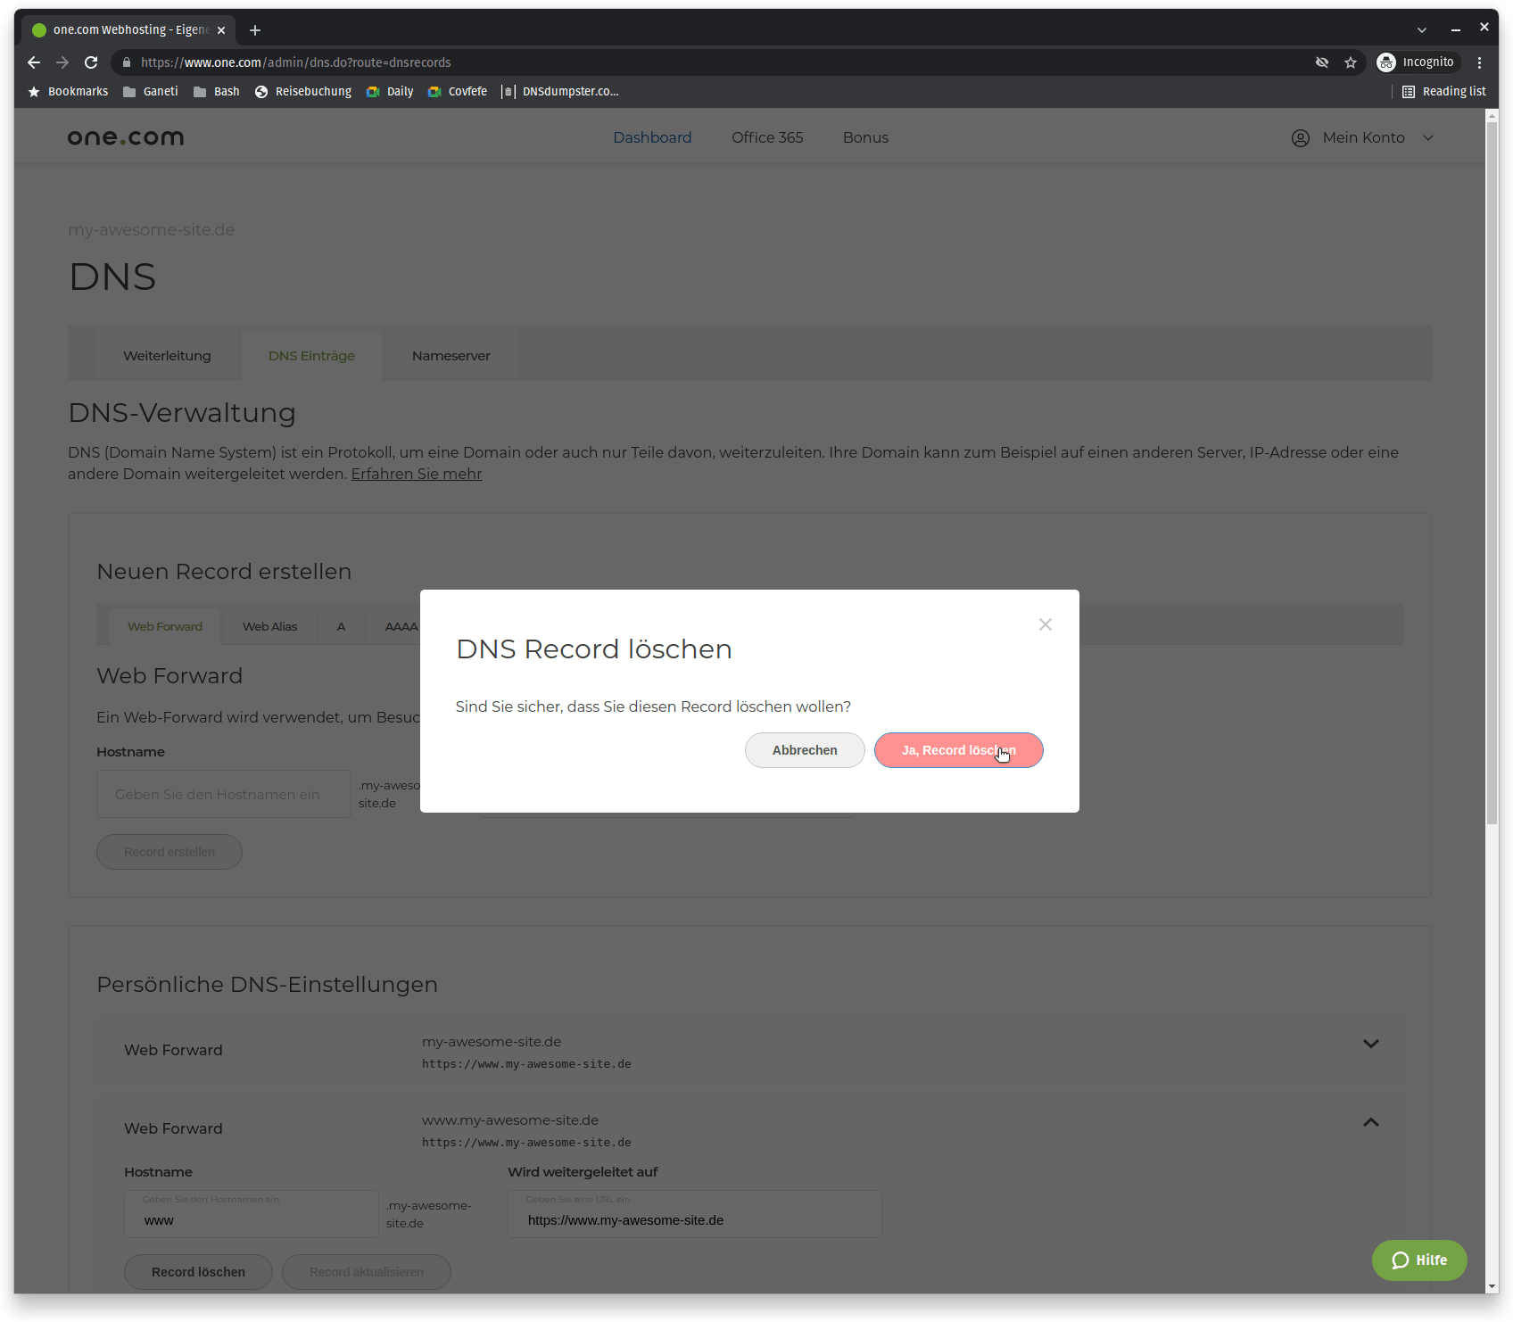Reload the page with the refresh icon
The image size is (1513, 1322).
pos(91,62)
